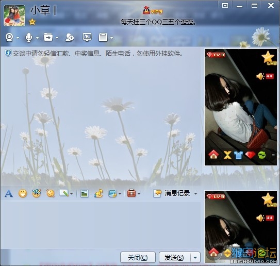The image size is (280, 266).
Task: Open the smiley emoticon picker
Action: coord(23,193)
